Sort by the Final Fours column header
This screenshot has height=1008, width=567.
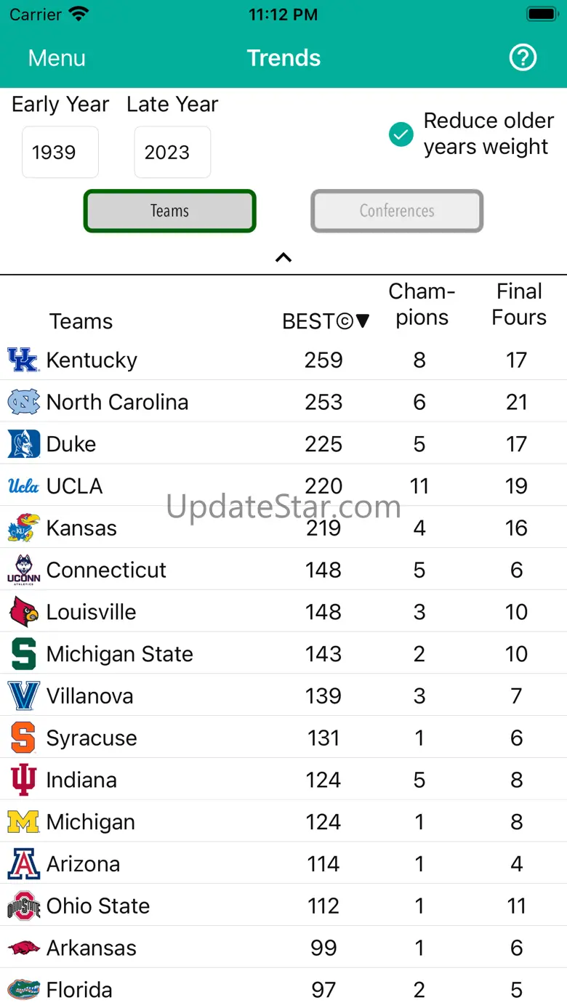pyautogui.click(x=518, y=305)
